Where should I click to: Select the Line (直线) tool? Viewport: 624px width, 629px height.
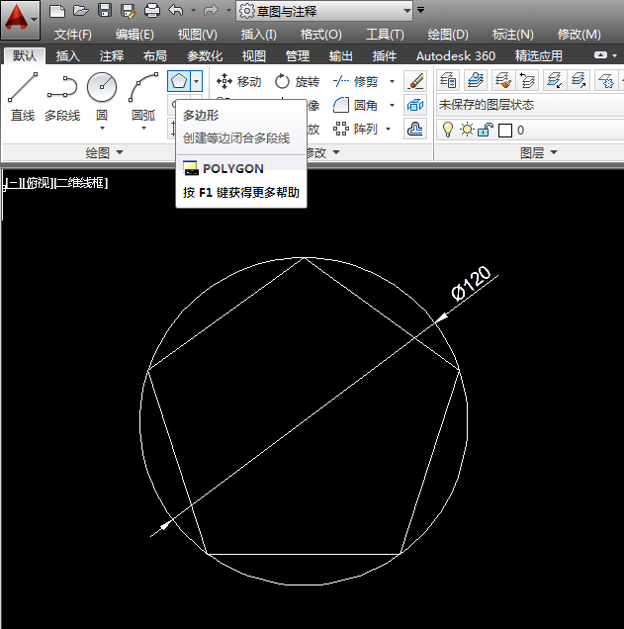[x=23, y=98]
